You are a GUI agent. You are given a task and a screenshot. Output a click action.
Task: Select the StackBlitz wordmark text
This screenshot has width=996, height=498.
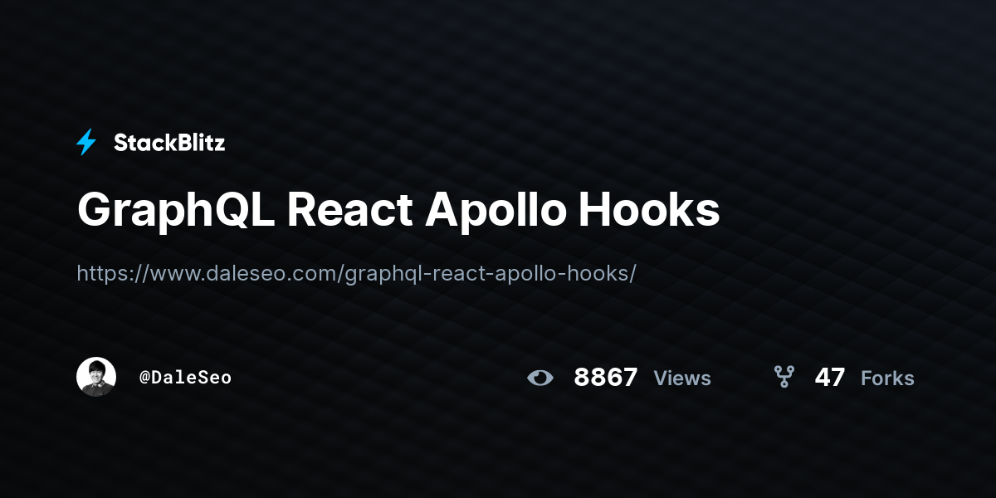(169, 143)
